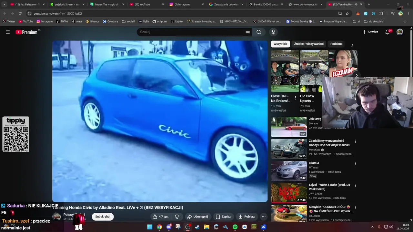The image size is (413, 232).
Task: Switch to the Bendix SD0045 tab
Action: click(x=266, y=5)
